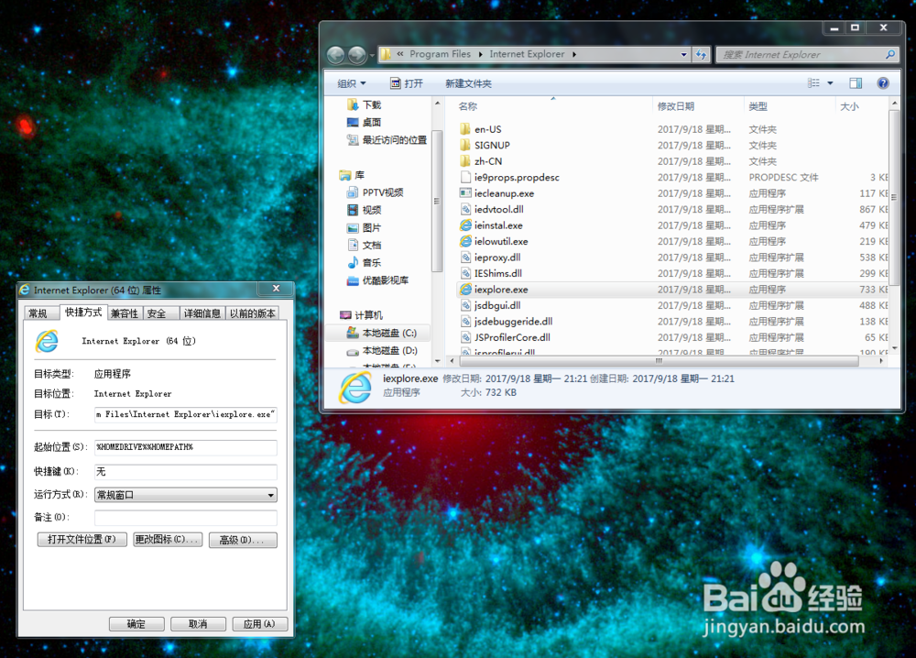Click the 高级 button
The image size is (916, 658).
pyautogui.click(x=242, y=540)
